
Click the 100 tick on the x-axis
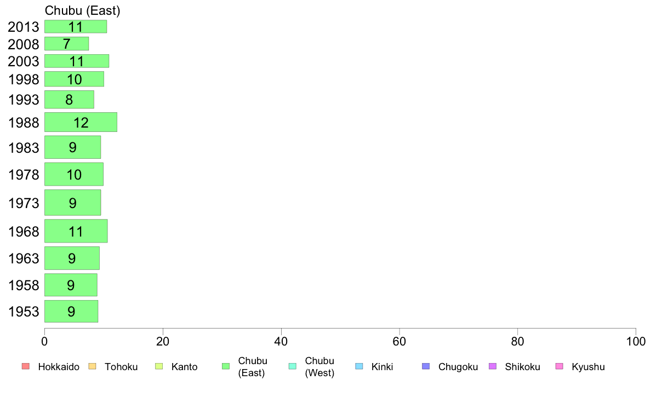(x=636, y=342)
